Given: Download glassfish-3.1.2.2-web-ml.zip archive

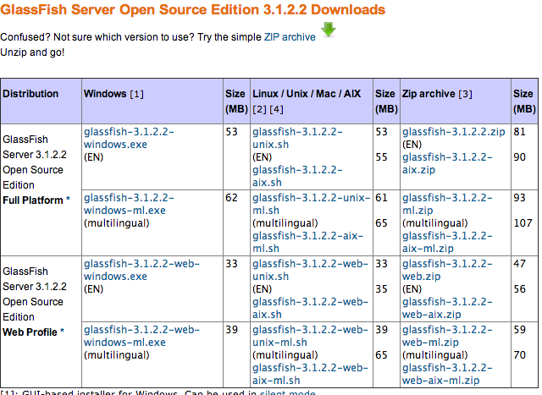Looking at the screenshot, I should tap(447, 336).
